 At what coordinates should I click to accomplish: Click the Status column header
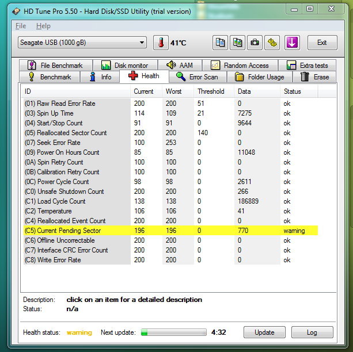pyautogui.click(x=299, y=91)
